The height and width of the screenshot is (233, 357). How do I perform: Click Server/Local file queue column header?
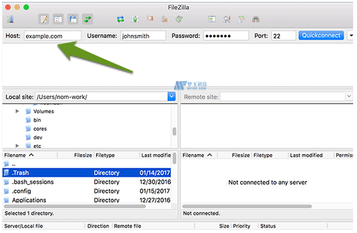click(43, 226)
